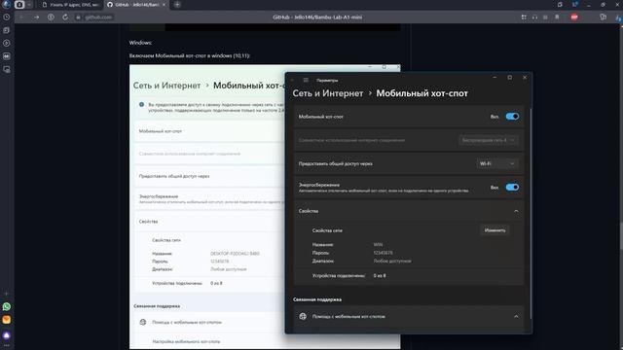623x350 pixels.
Task: Click the Параметры title text
Action: [x=327, y=80]
